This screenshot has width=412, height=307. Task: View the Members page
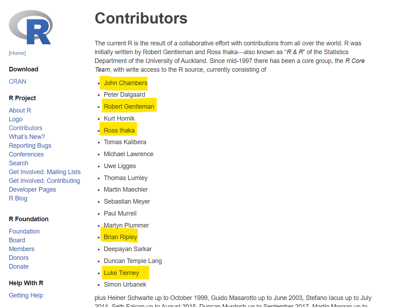[x=22, y=249]
